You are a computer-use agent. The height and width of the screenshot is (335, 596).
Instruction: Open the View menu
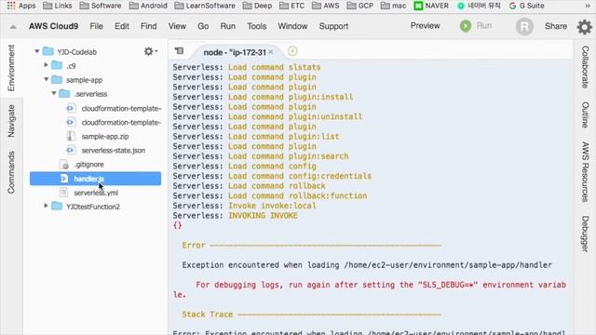point(177,26)
